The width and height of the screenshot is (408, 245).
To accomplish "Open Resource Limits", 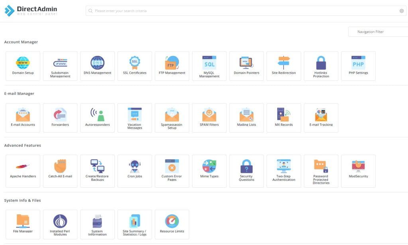I will [172, 224].
